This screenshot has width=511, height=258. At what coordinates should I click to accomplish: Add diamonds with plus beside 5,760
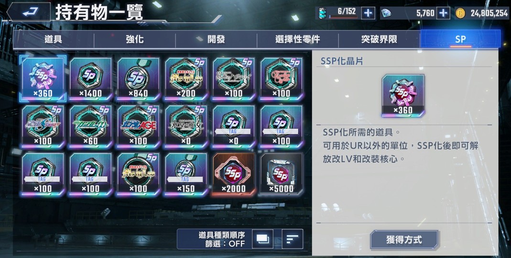[443, 13]
